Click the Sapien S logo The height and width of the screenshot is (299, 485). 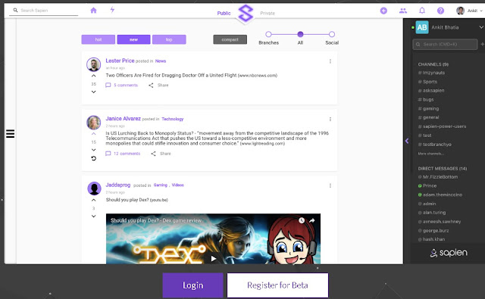pyautogui.click(x=246, y=14)
